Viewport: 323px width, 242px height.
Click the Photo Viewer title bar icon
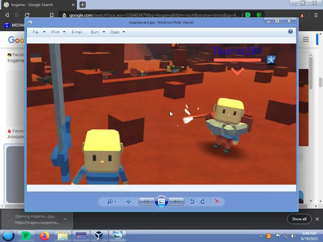click(x=30, y=22)
